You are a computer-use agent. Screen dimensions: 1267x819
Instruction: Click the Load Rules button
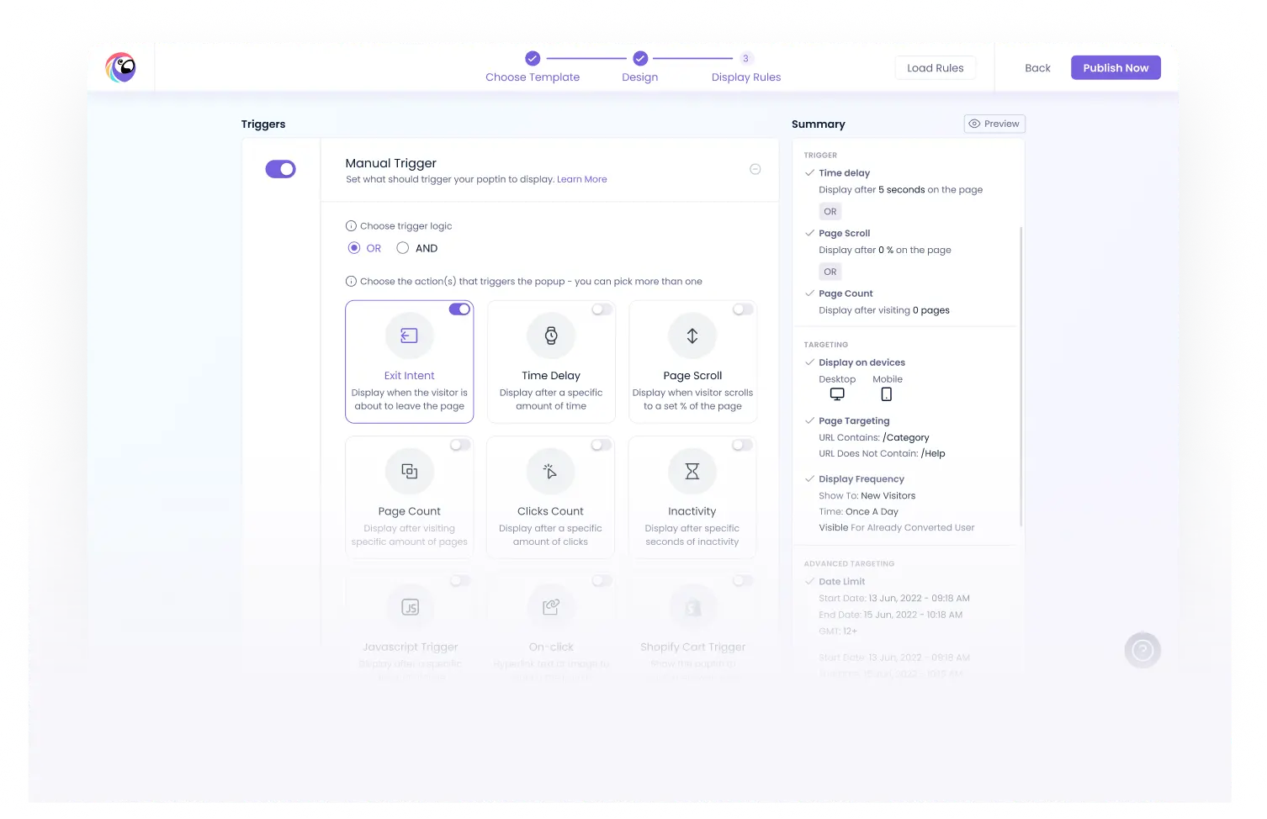coord(936,68)
